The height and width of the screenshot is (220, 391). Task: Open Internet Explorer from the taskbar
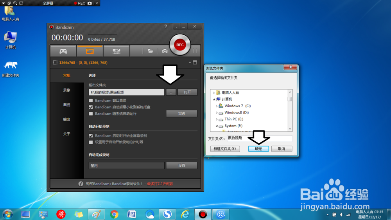(x=185, y=214)
